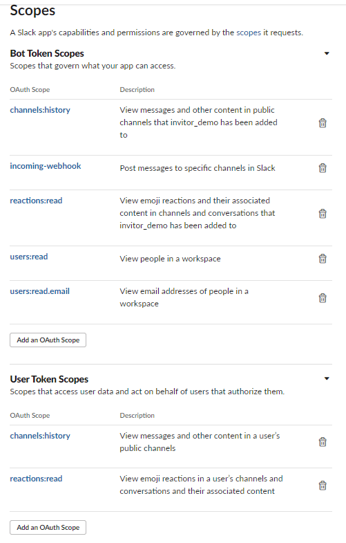This screenshot has height=543, width=346.
Task: Follow the users:read.email scope link
Action: [x=40, y=292]
